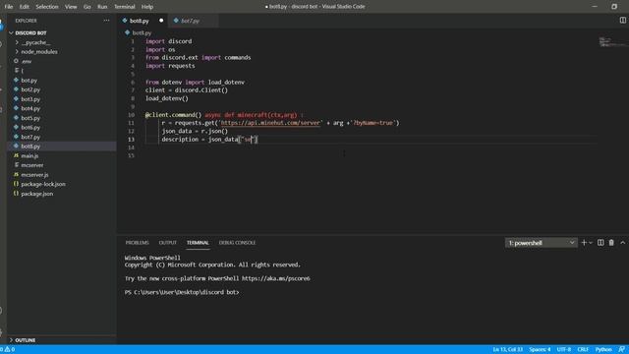Image resolution: width=629 pixels, height=354 pixels.
Task: Open bot4.py in the explorer
Action: click(30, 109)
